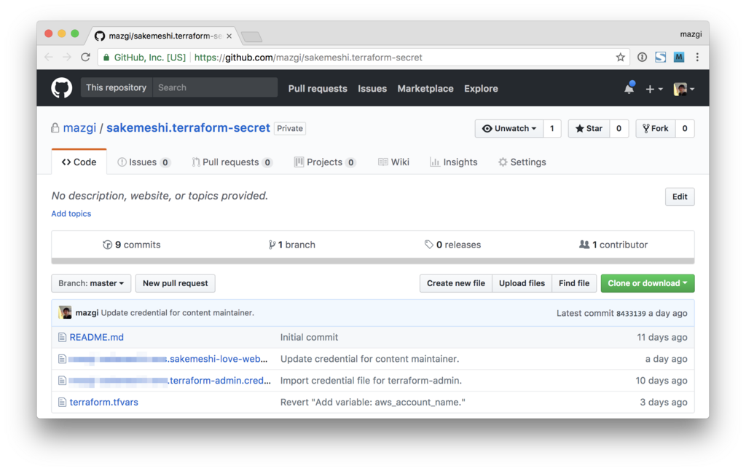
Task: Focus the Search input field
Action: pyautogui.click(x=215, y=87)
